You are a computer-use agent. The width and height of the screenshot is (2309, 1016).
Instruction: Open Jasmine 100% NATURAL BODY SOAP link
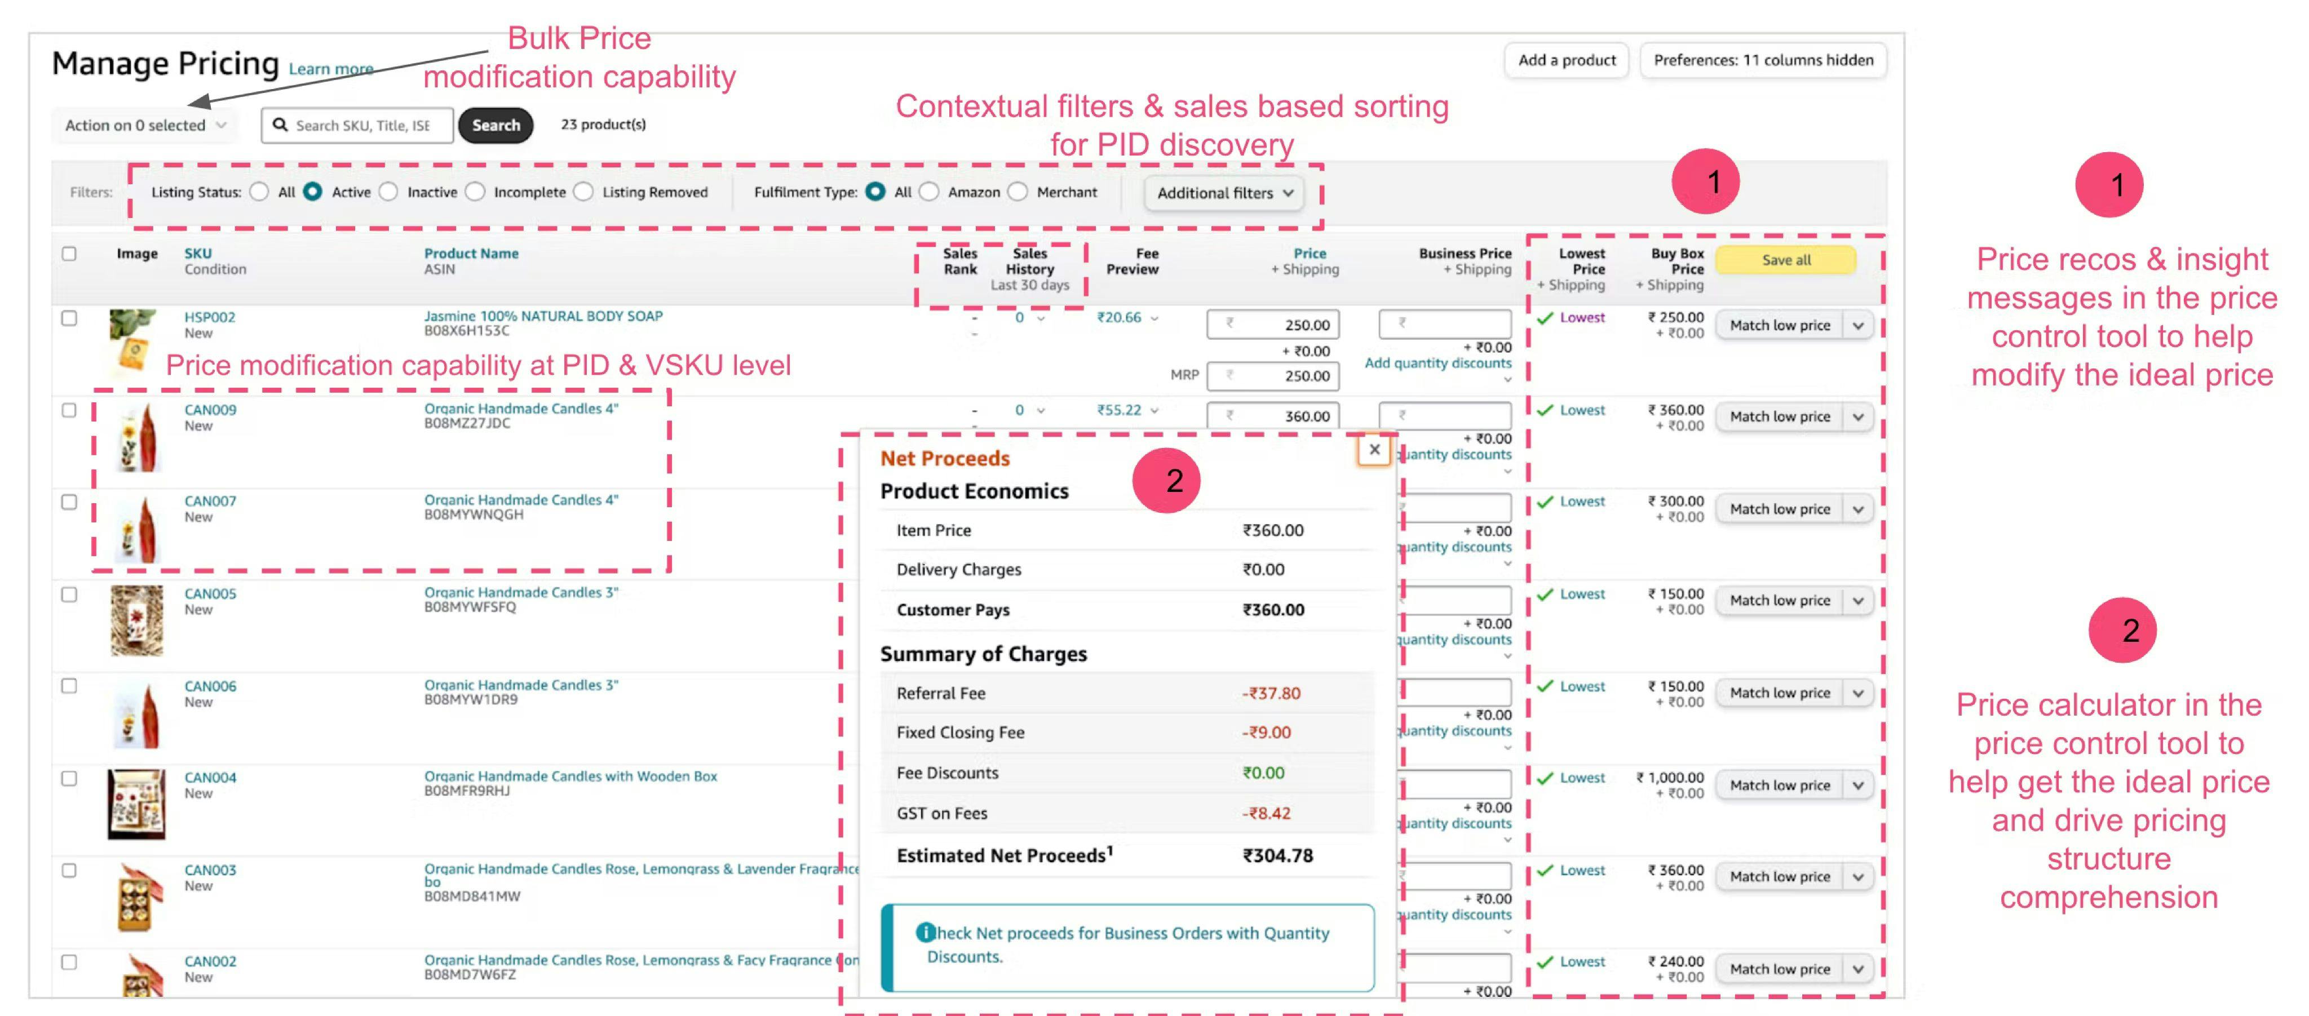pyautogui.click(x=543, y=316)
